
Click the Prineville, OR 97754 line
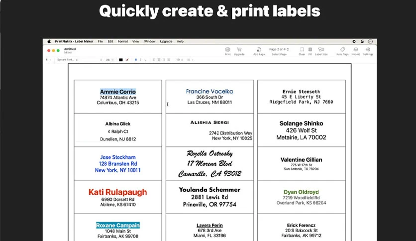tap(209, 204)
